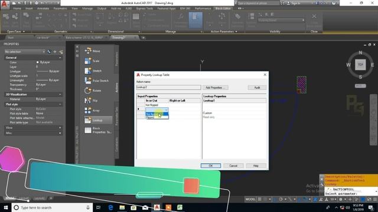The width and height of the screenshot is (378, 212).
Task: Click the Audit button in dialog
Action: click(x=258, y=88)
